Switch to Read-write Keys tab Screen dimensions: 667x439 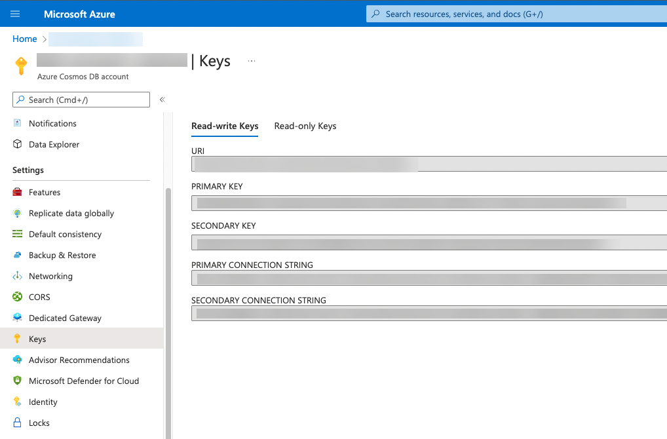pos(225,126)
